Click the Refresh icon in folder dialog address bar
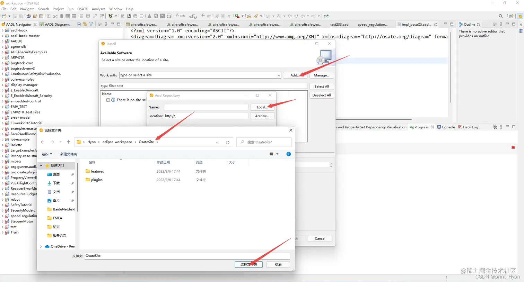The height and width of the screenshot is (282, 524). 228,142
